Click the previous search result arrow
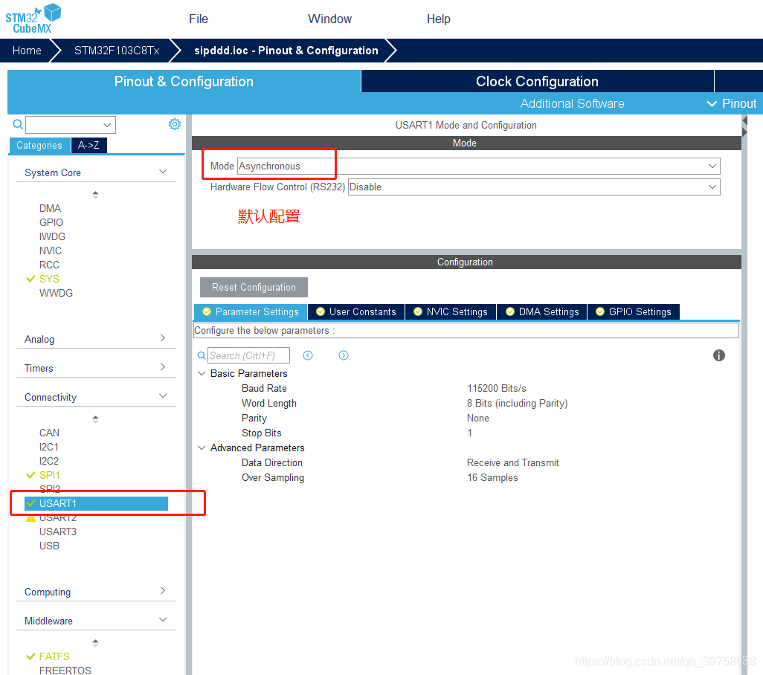 (308, 355)
